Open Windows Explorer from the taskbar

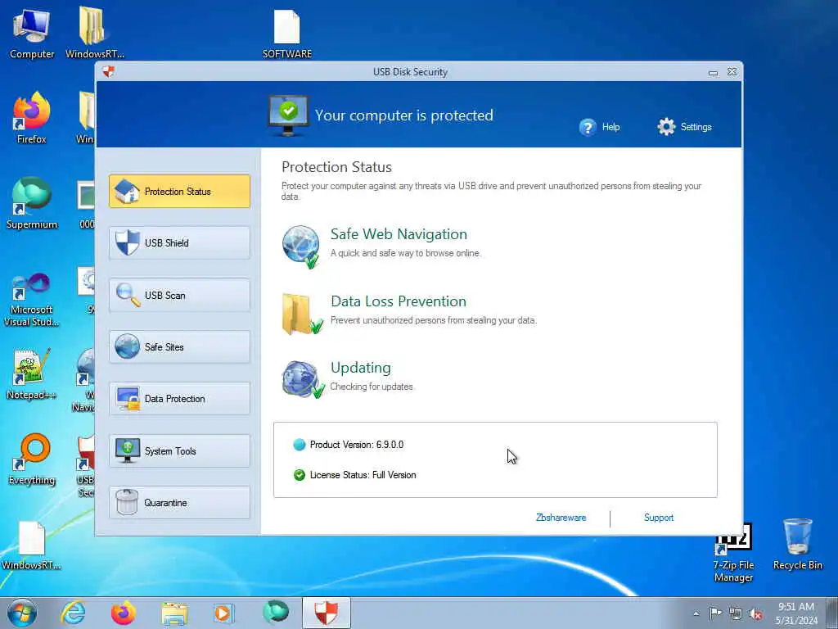pos(174,613)
